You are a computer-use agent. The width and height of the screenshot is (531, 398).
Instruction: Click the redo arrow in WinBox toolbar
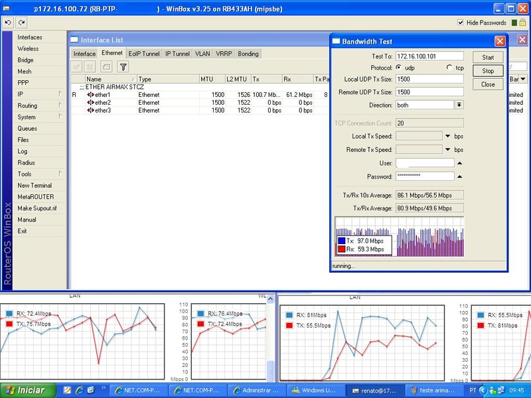coord(22,23)
